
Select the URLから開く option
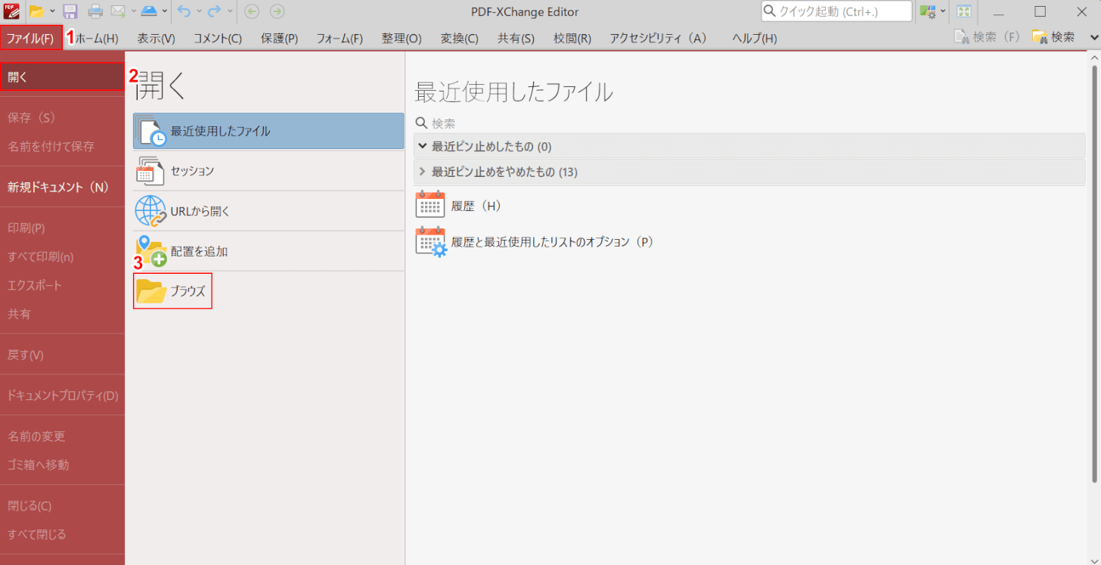(268, 211)
